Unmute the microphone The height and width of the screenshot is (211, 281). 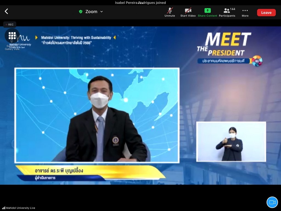(x=170, y=12)
